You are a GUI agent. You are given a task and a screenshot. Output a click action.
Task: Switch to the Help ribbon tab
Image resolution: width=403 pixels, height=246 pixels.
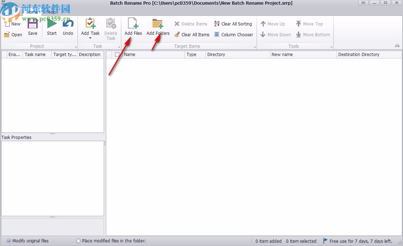click(x=51, y=12)
